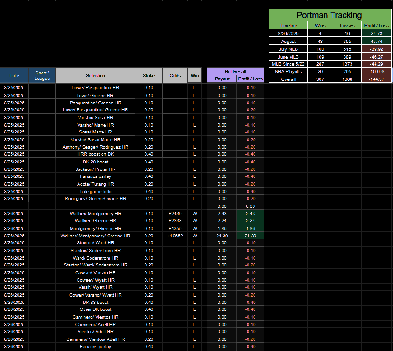
Task: Select the Payout header cell
Action: click(222, 79)
